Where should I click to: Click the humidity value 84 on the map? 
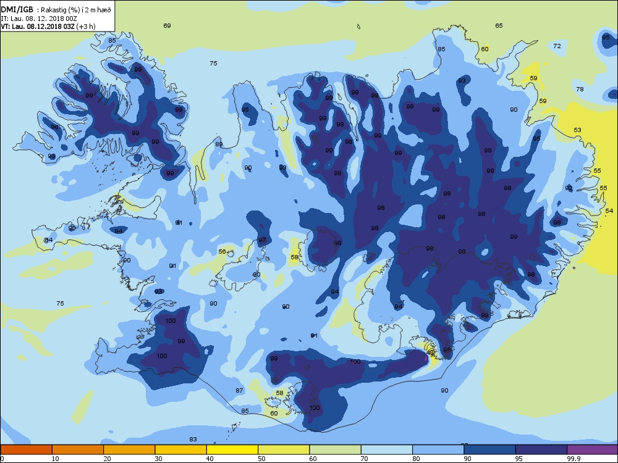48,240
